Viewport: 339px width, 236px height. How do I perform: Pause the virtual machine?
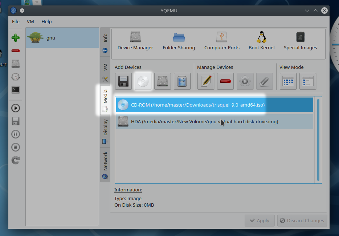16,134
